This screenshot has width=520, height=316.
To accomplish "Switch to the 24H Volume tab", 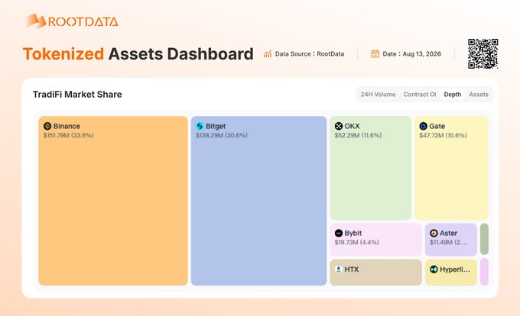I will pos(378,95).
